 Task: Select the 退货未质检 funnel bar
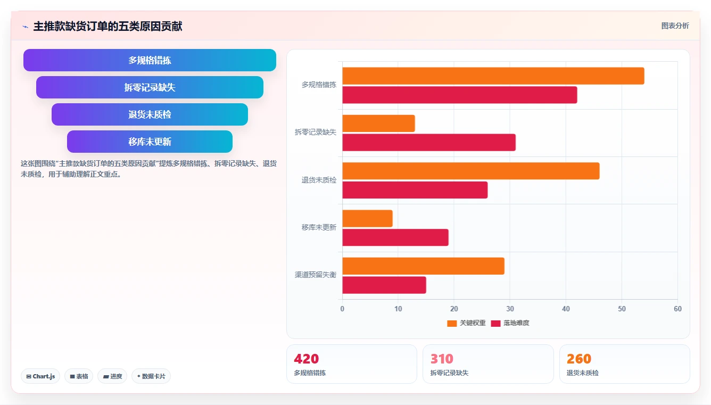pos(150,114)
